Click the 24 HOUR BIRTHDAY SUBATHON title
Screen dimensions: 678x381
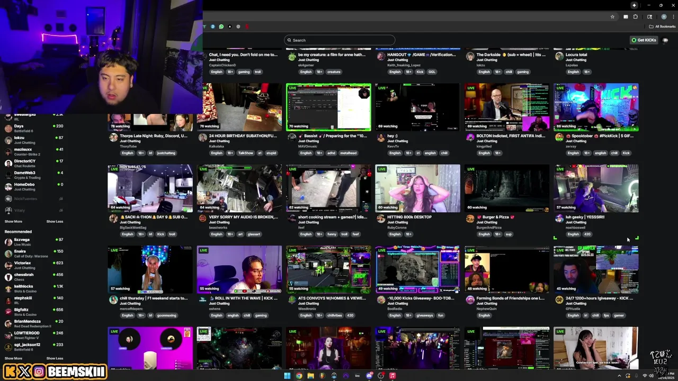click(x=243, y=136)
